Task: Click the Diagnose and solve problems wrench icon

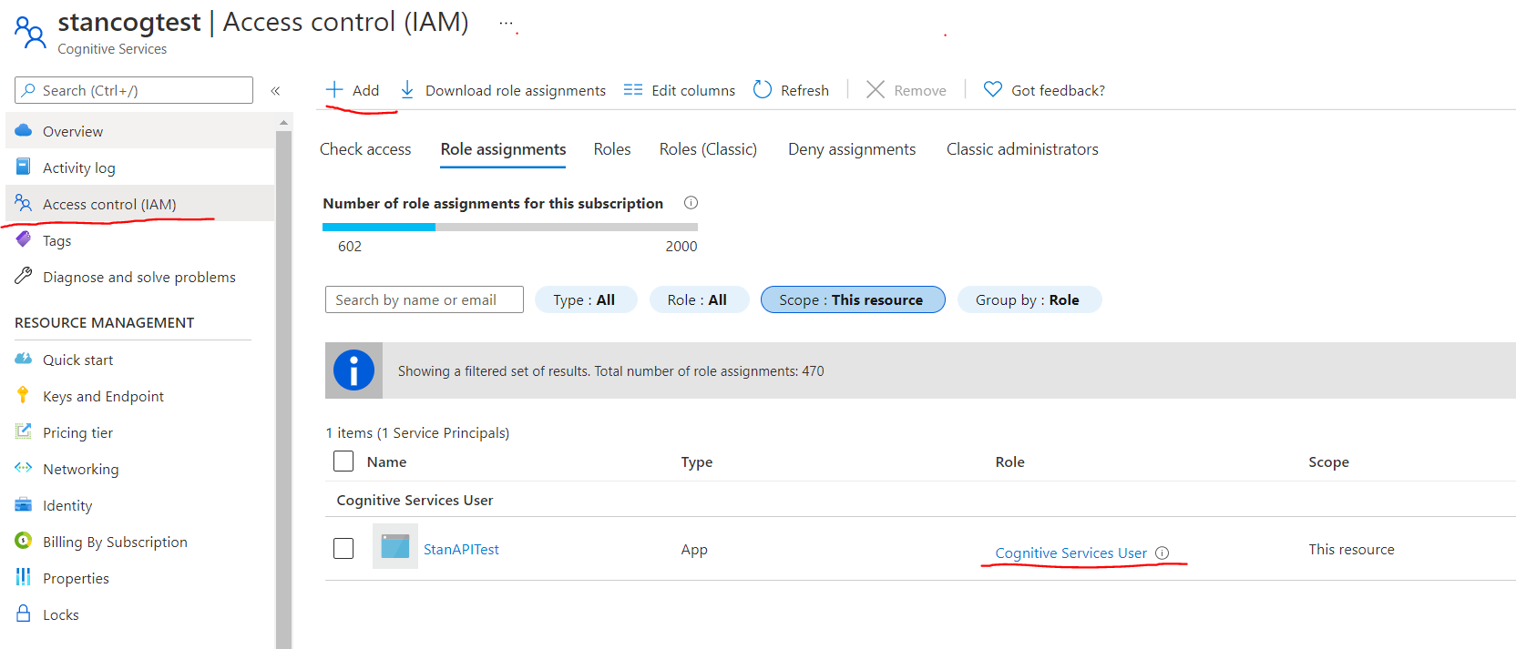Action: (24, 276)
